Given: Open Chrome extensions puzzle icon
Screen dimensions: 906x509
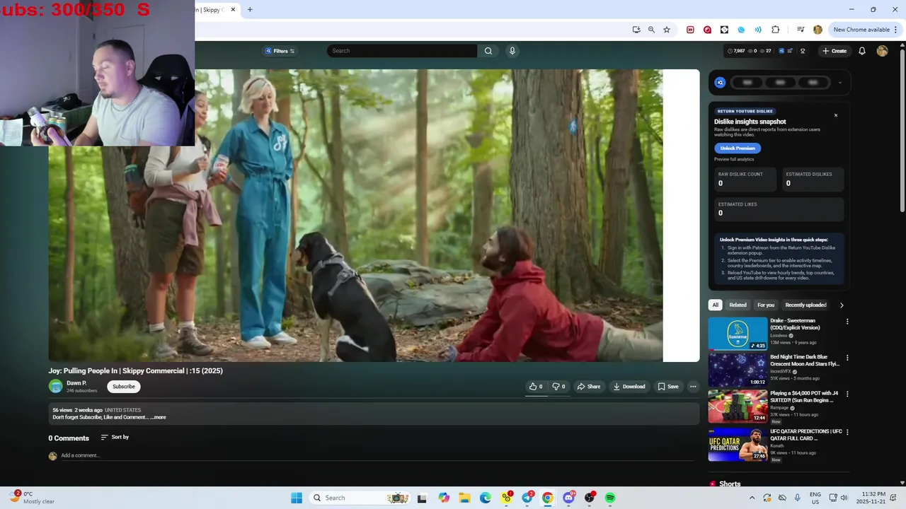Looking at the screenshot, I should click(775, 30).
